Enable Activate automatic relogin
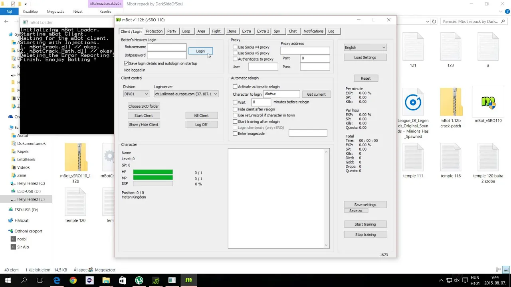This screenshot has height=287, width=511. tap(235, 86)
